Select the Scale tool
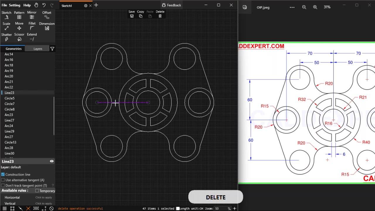375x211 pixels. [x=6, y=26]
